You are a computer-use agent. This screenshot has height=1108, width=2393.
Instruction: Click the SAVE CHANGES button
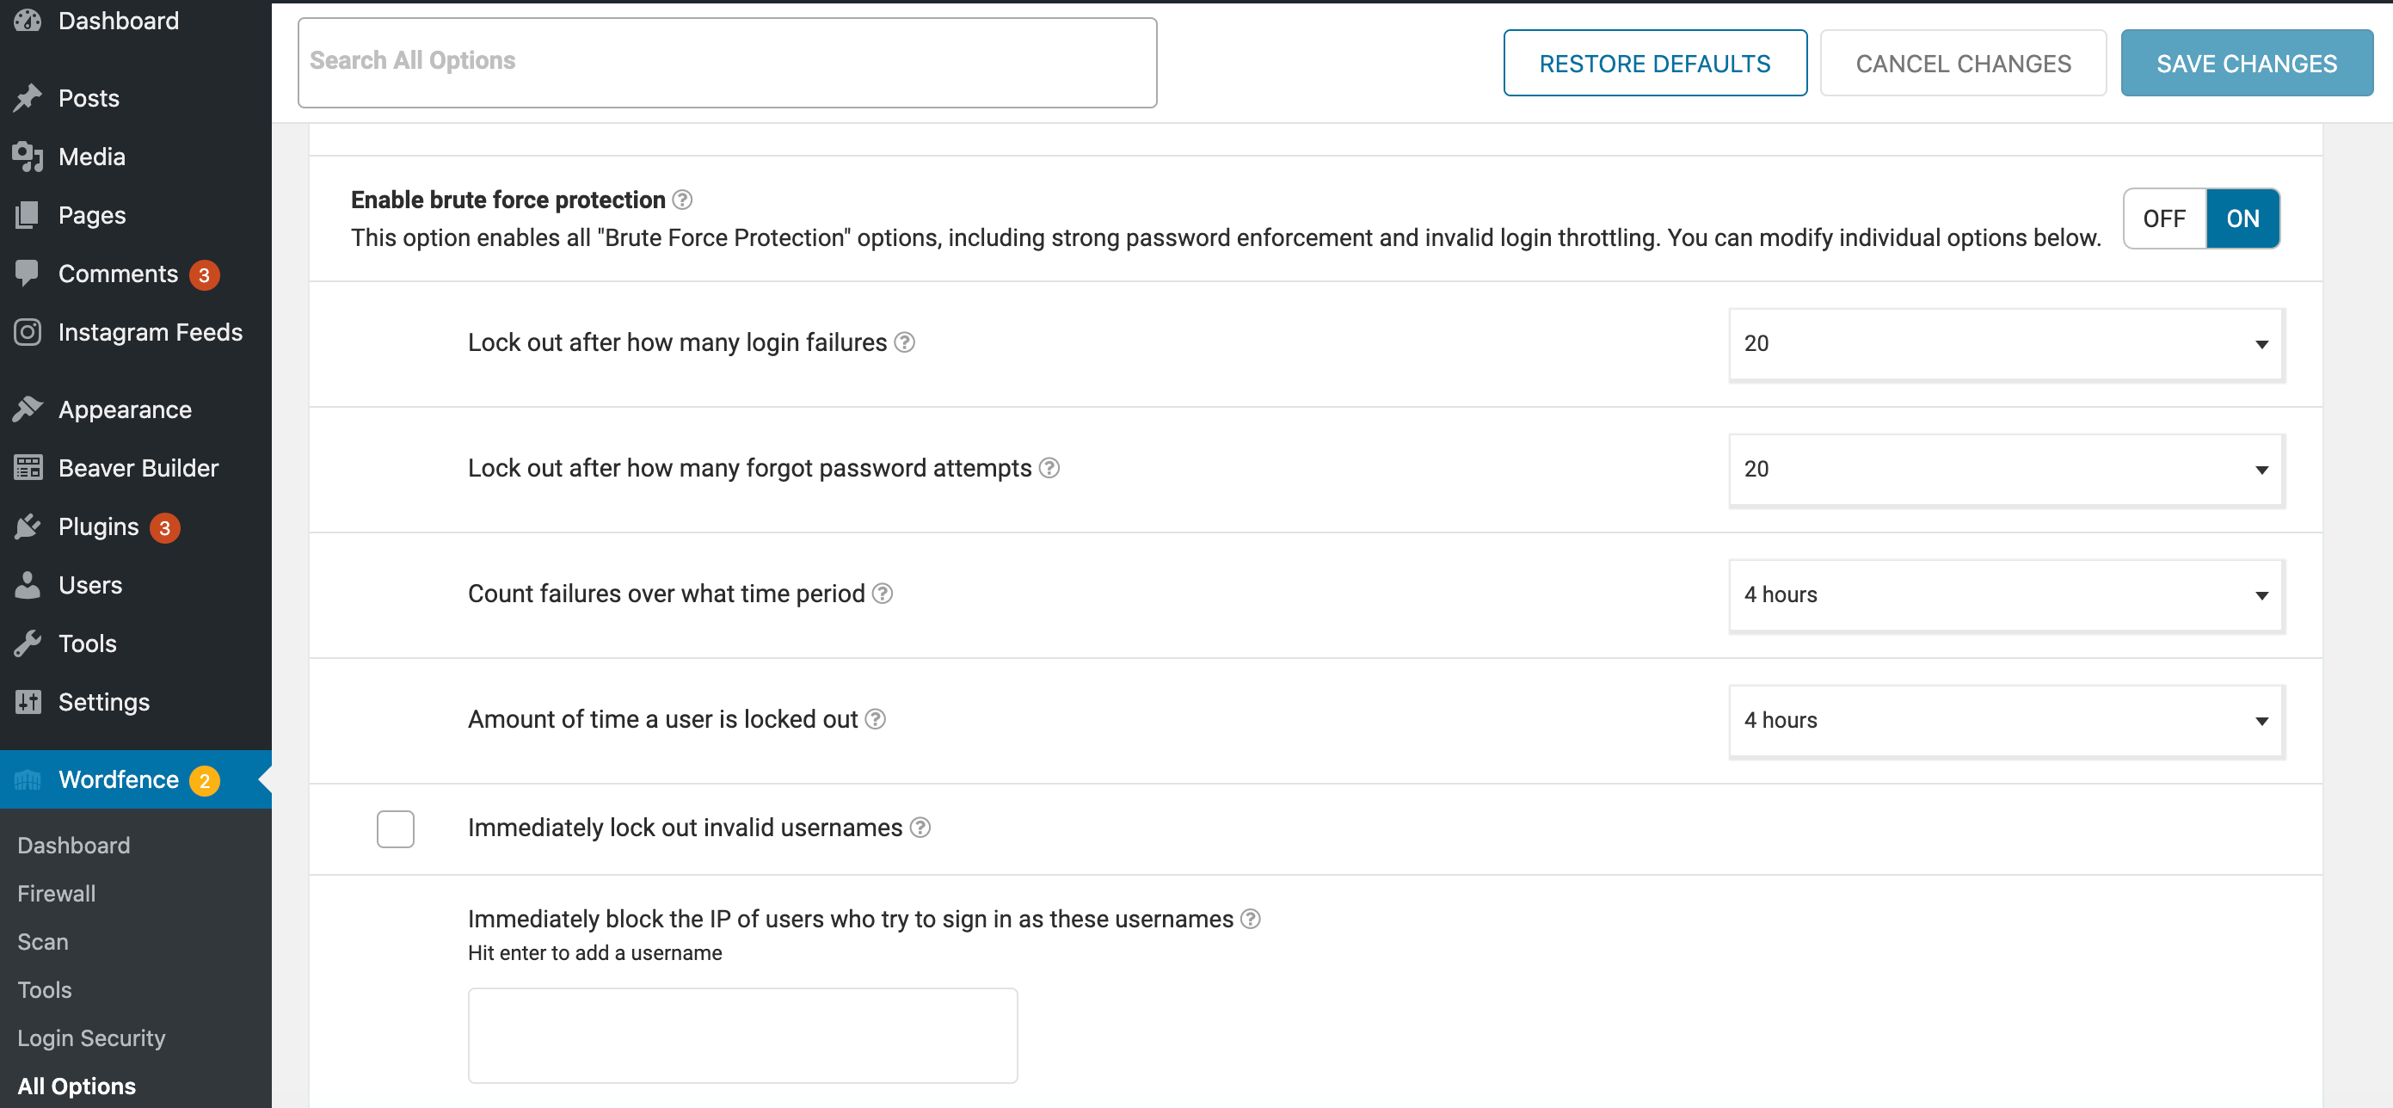click(2247, 61)
